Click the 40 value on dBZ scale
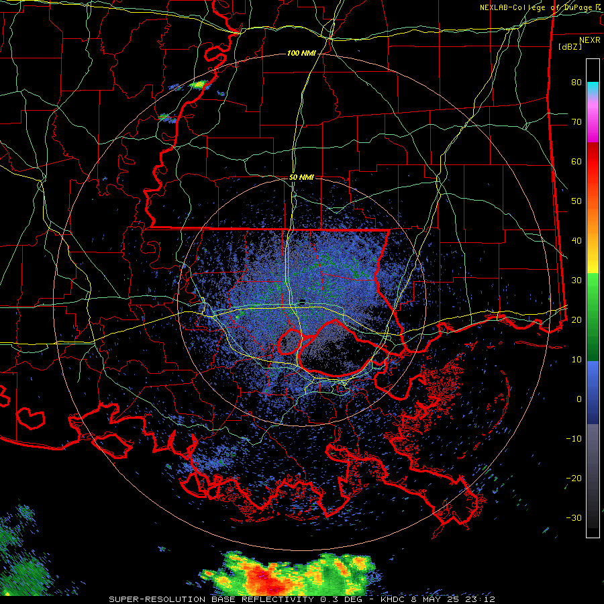The width and height of the screenshot is (604, 604). (x=576, y=241)
